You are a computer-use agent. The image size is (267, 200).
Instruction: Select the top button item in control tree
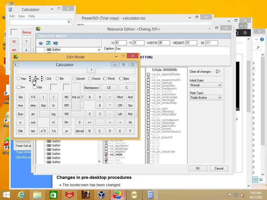click(x=54, y=49)
